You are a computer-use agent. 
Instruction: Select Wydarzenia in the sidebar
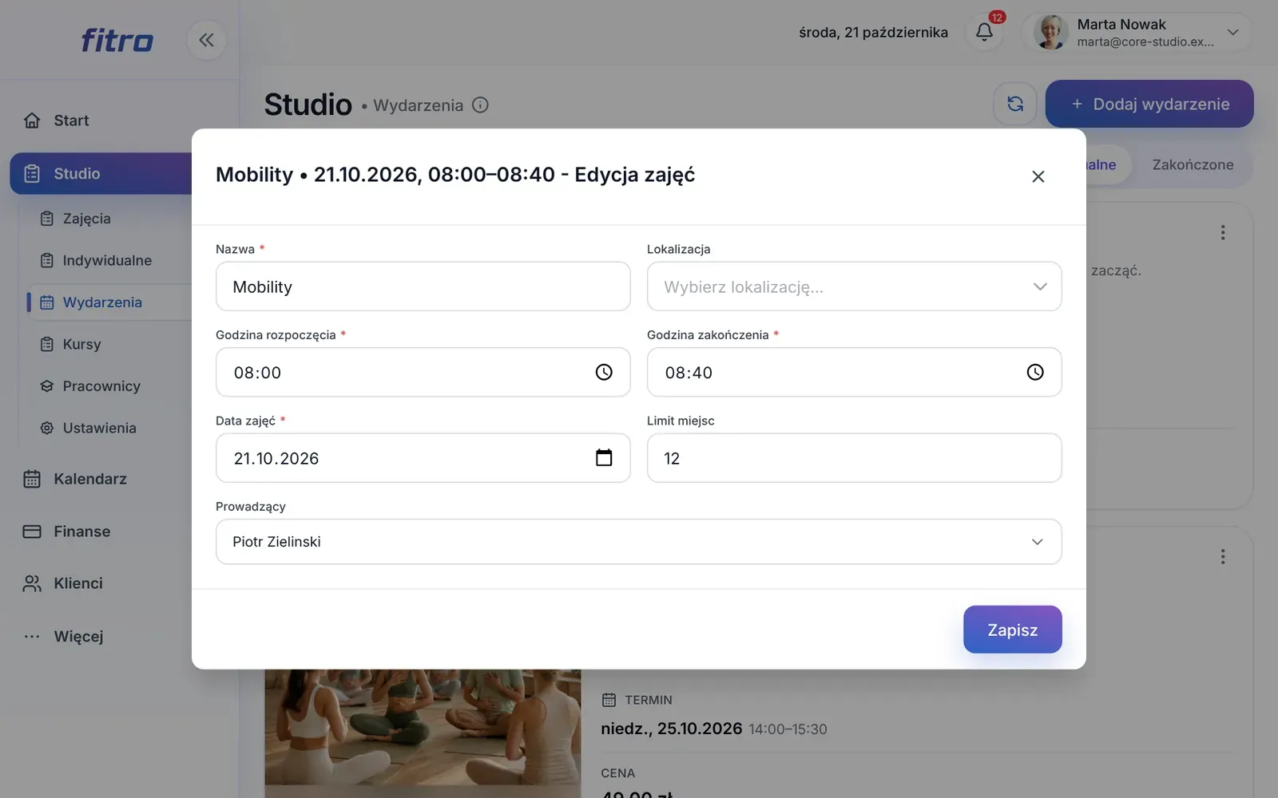point(109,302)
